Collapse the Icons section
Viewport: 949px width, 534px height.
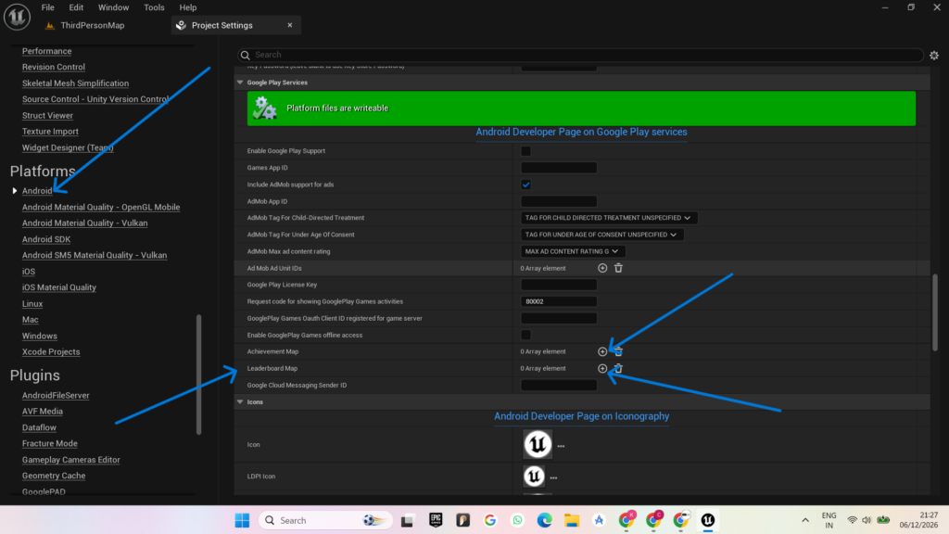(x=240, y=402)
